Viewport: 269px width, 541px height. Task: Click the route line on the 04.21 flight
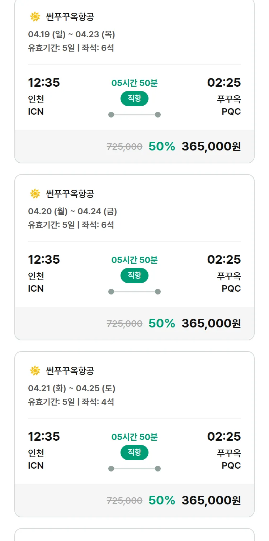coord(134,469)
